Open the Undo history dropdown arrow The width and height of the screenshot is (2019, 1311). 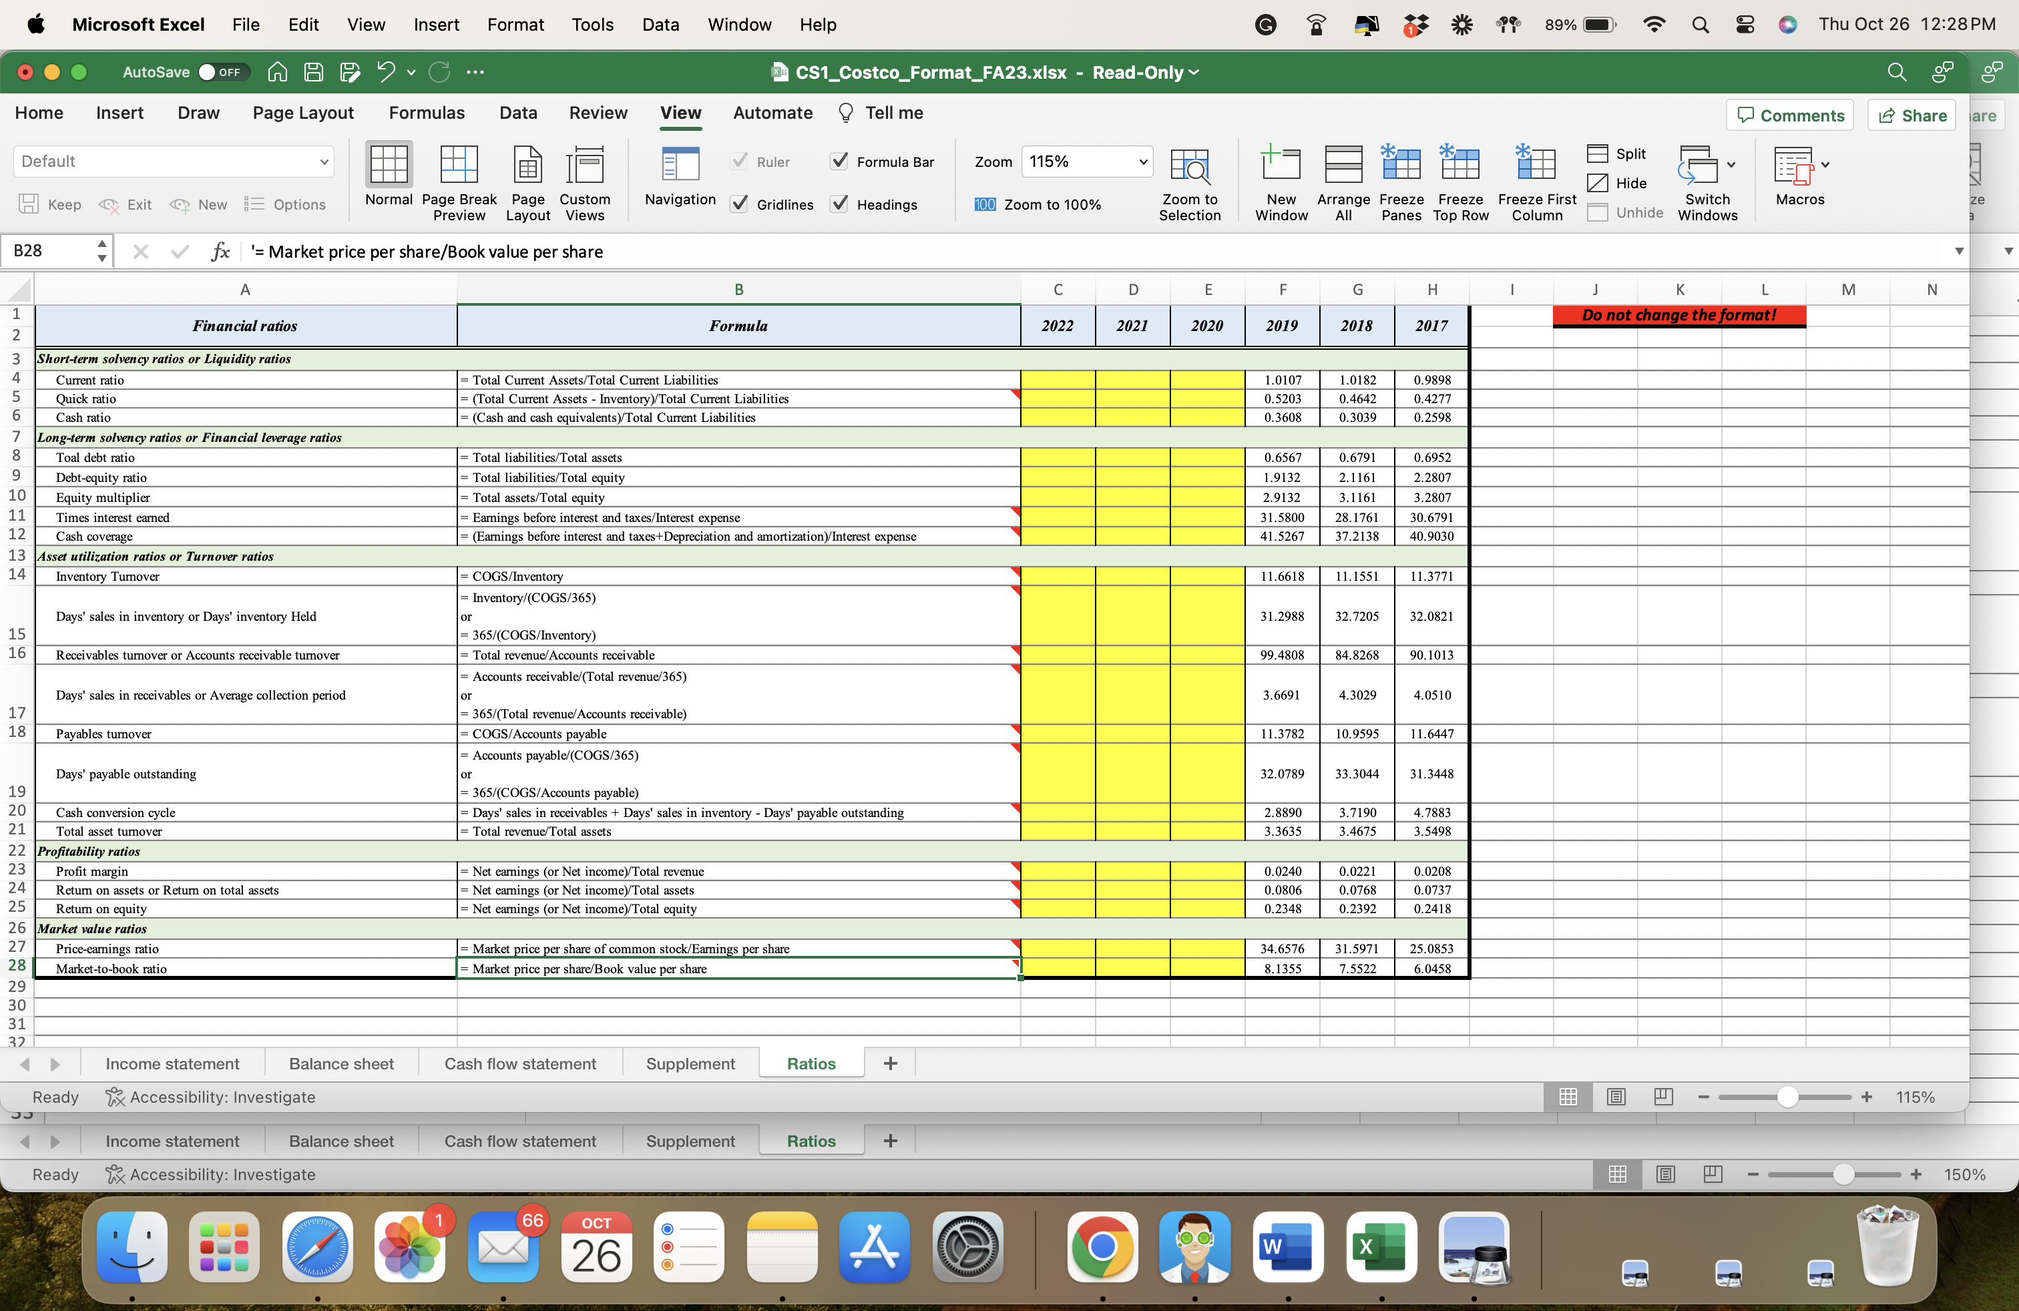pyautogui.click(x=411, y=72)
